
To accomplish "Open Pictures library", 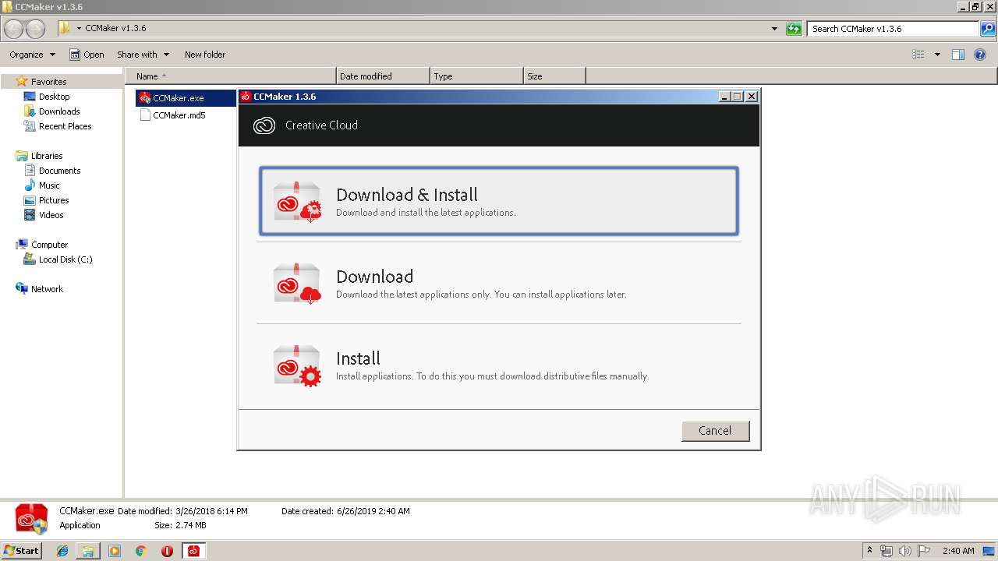I will [54, 200].
